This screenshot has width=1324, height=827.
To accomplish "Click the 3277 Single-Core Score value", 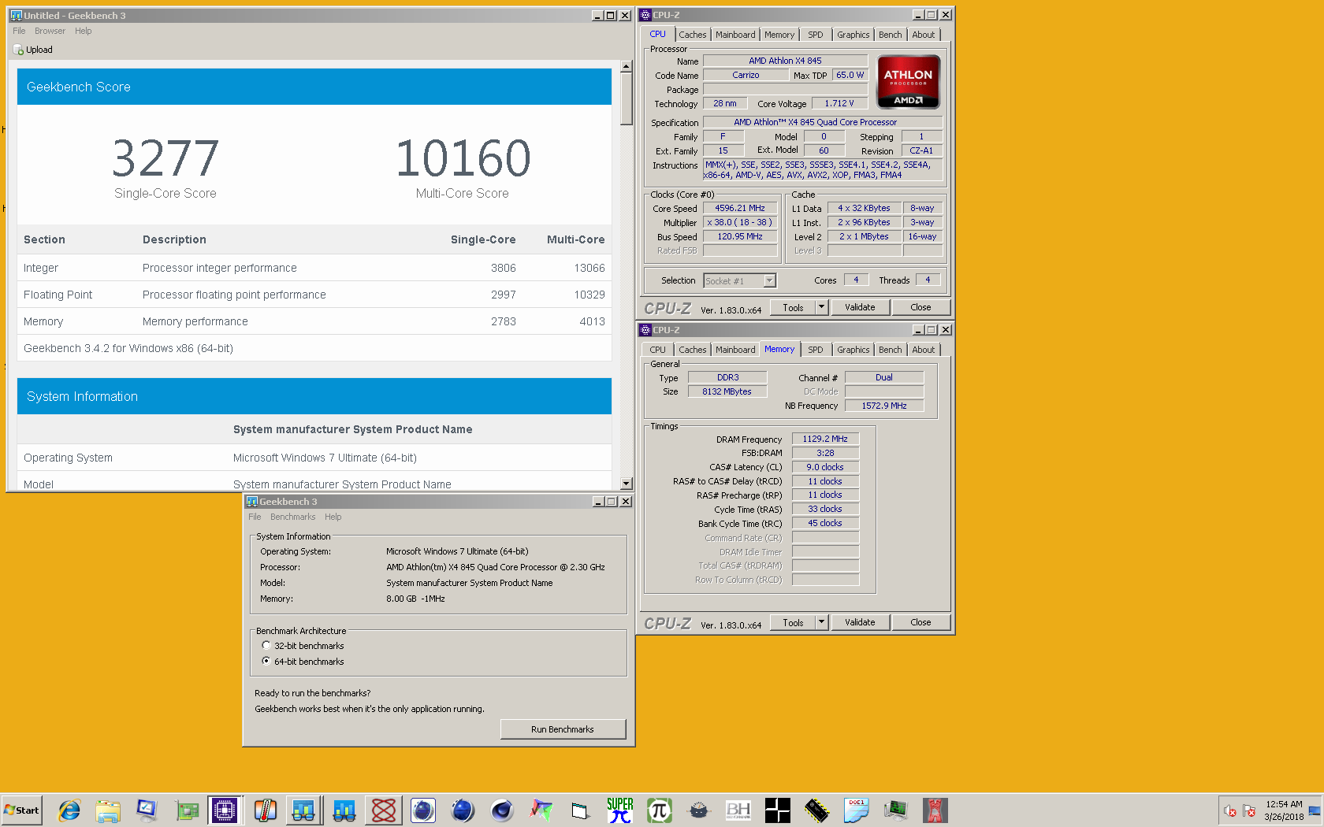I will pyautogui.click(x=165, y=158).
